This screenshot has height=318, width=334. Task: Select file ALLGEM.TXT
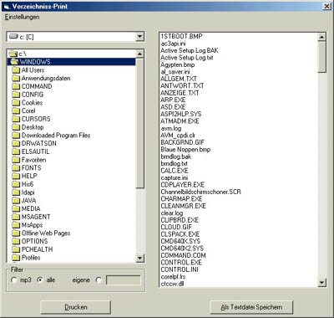pos(179,79)
